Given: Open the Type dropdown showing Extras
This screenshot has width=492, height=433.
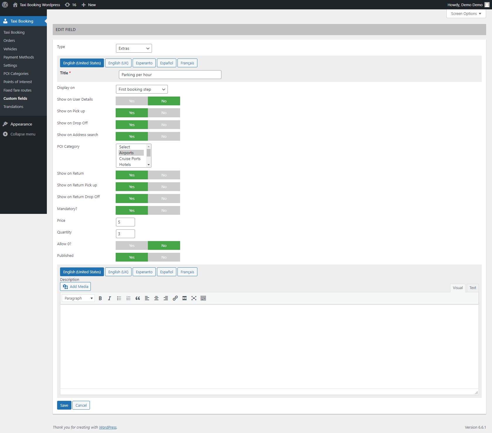Looking at the screenshot, I should coord(134,48).
